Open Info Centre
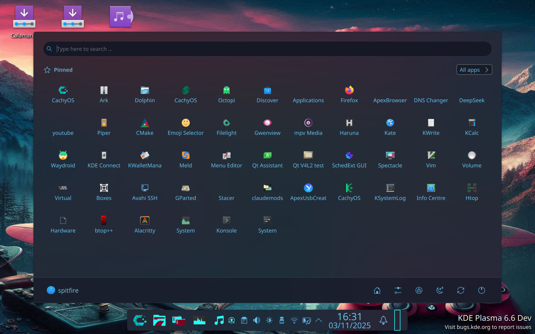 pyautogui.click(x=431, y=192)
